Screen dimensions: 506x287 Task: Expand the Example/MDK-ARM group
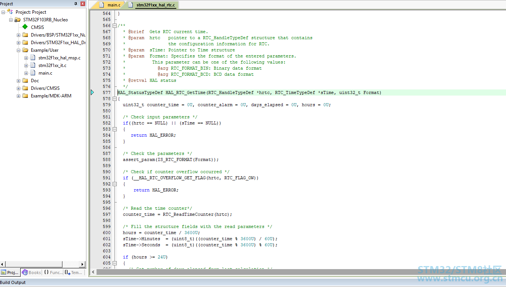(x=18, y=96)
